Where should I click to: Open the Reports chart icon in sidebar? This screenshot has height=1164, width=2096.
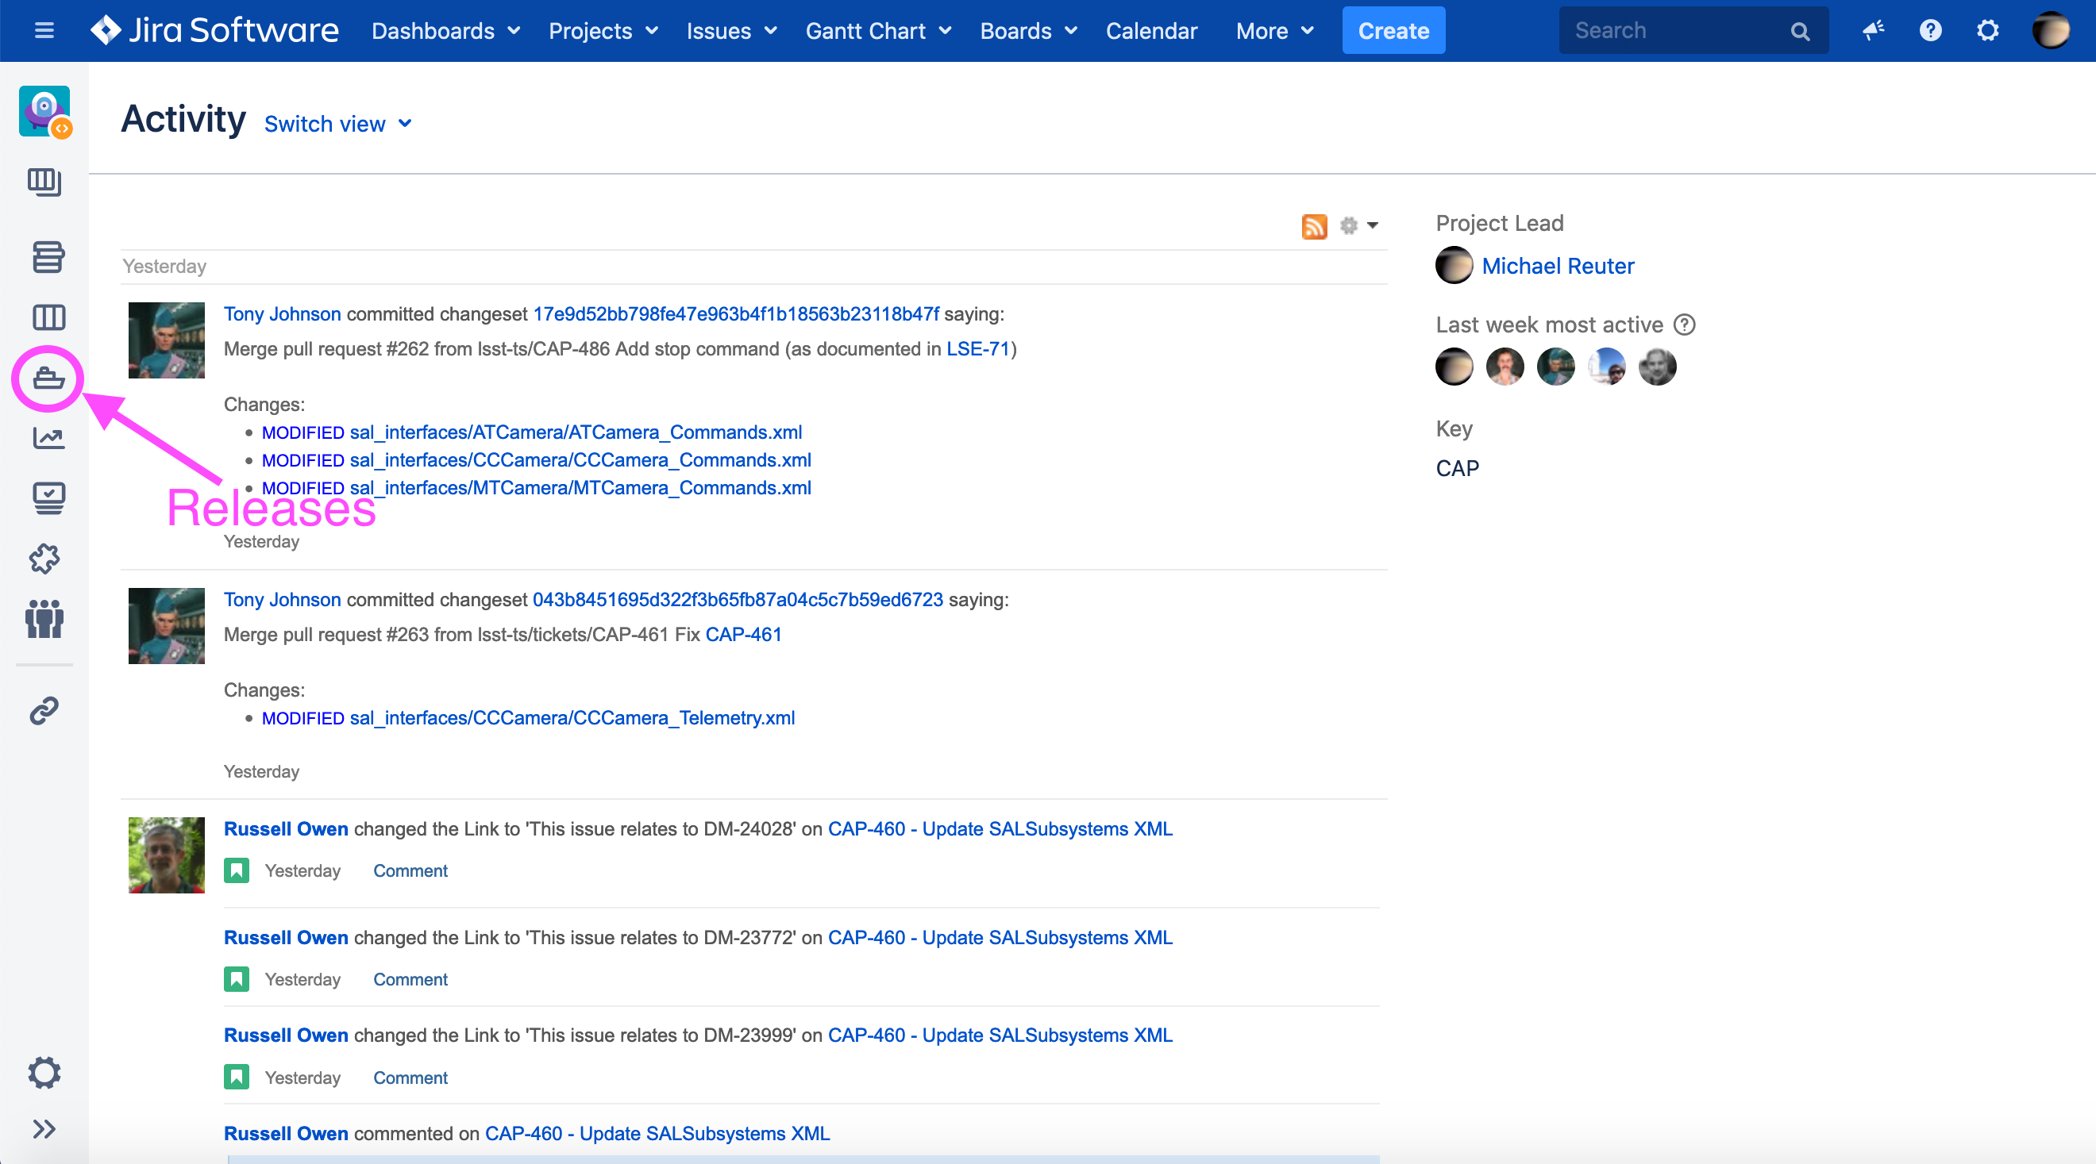pyautogui.click(x=48, y=438)
